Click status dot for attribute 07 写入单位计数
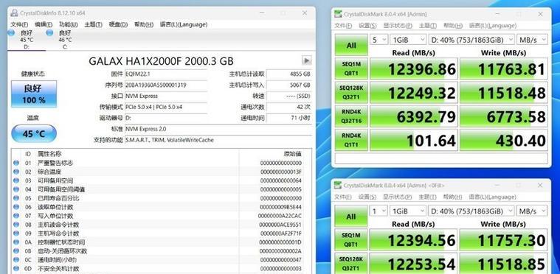The width and height of the screenshot is (560, 274). pos(16,216)
